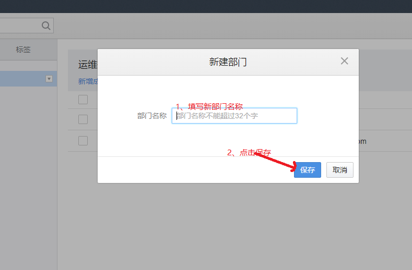This screenshot has width=412, height=270.
Task: Tick the first member checkbox in list
Action: pyautogui.click(x=83, y=100)
